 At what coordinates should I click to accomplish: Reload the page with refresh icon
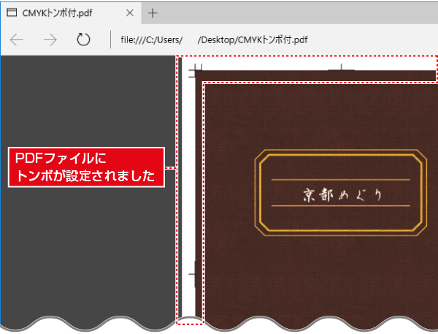[83, 39]
